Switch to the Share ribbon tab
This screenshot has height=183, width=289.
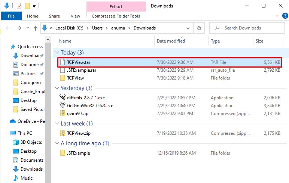[54, 16]
